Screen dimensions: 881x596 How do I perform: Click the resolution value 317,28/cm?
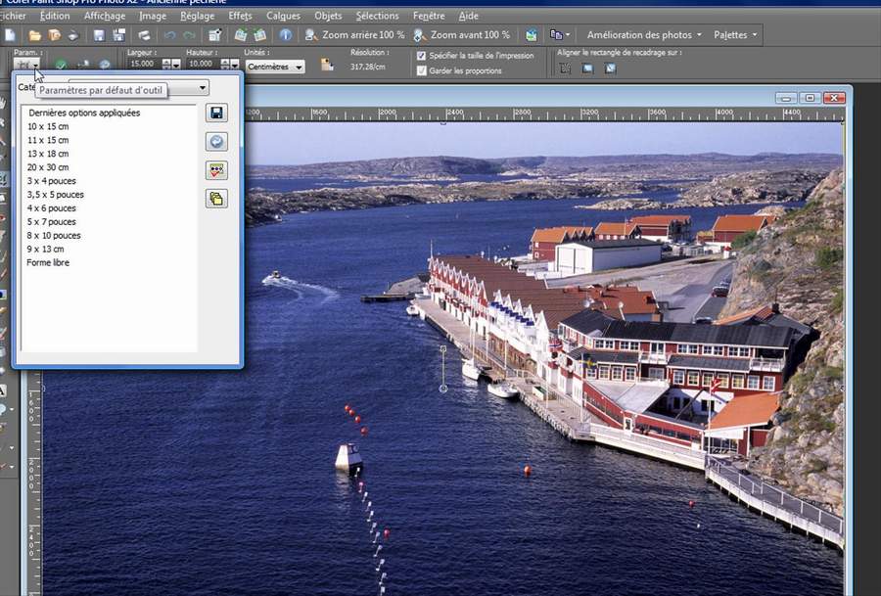coord(367,67)
